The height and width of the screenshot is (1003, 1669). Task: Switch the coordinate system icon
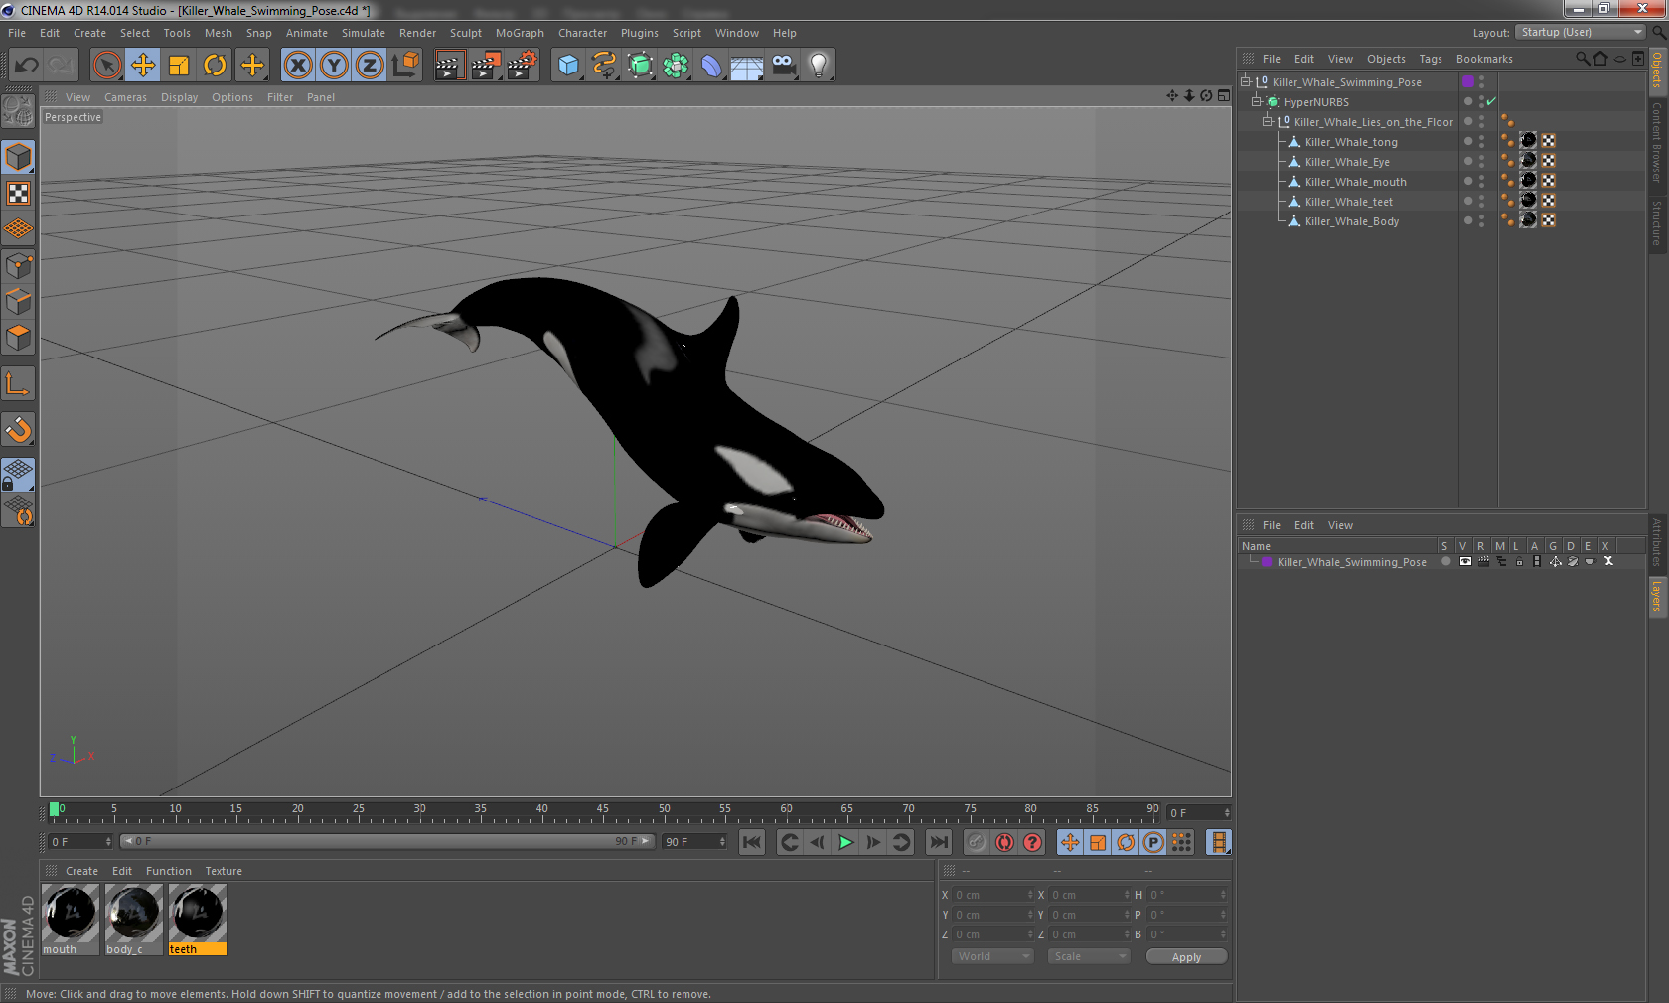405,66
